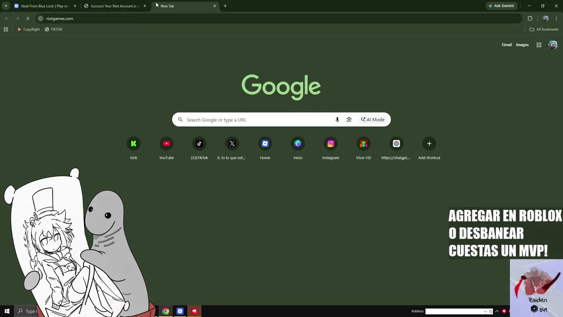The image size is (563, 317).
Task: Open the X shortcut icon
Action: click(x=232, y=144)
